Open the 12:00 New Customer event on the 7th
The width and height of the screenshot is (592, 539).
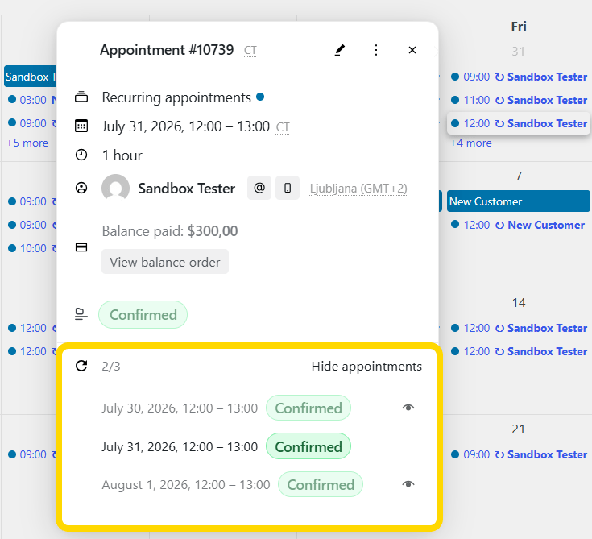click(x=518, y=225)
